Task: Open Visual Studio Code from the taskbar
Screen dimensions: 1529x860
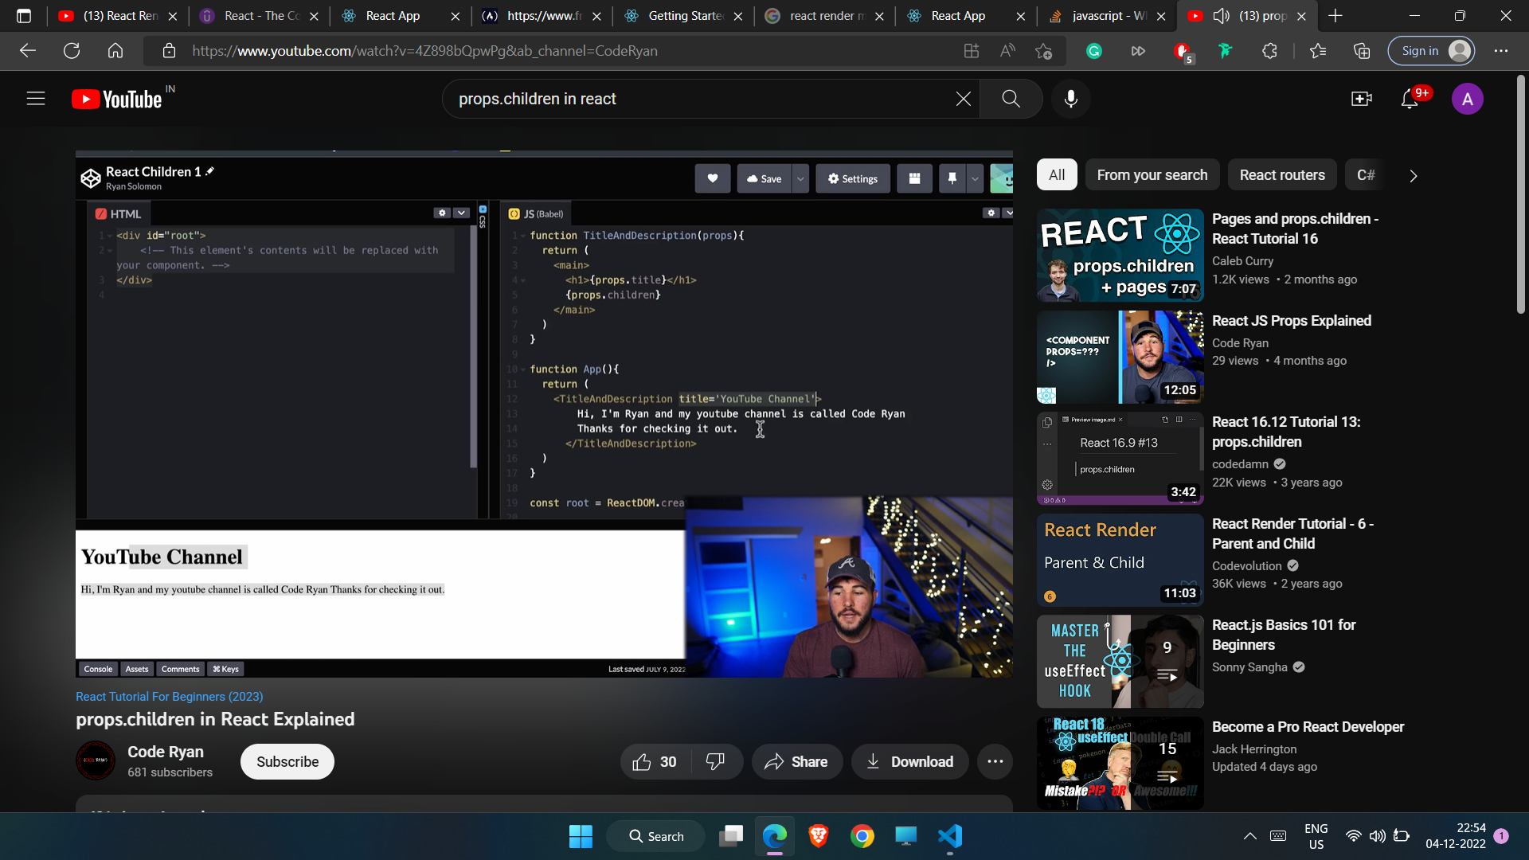Action: click(950, 836)
